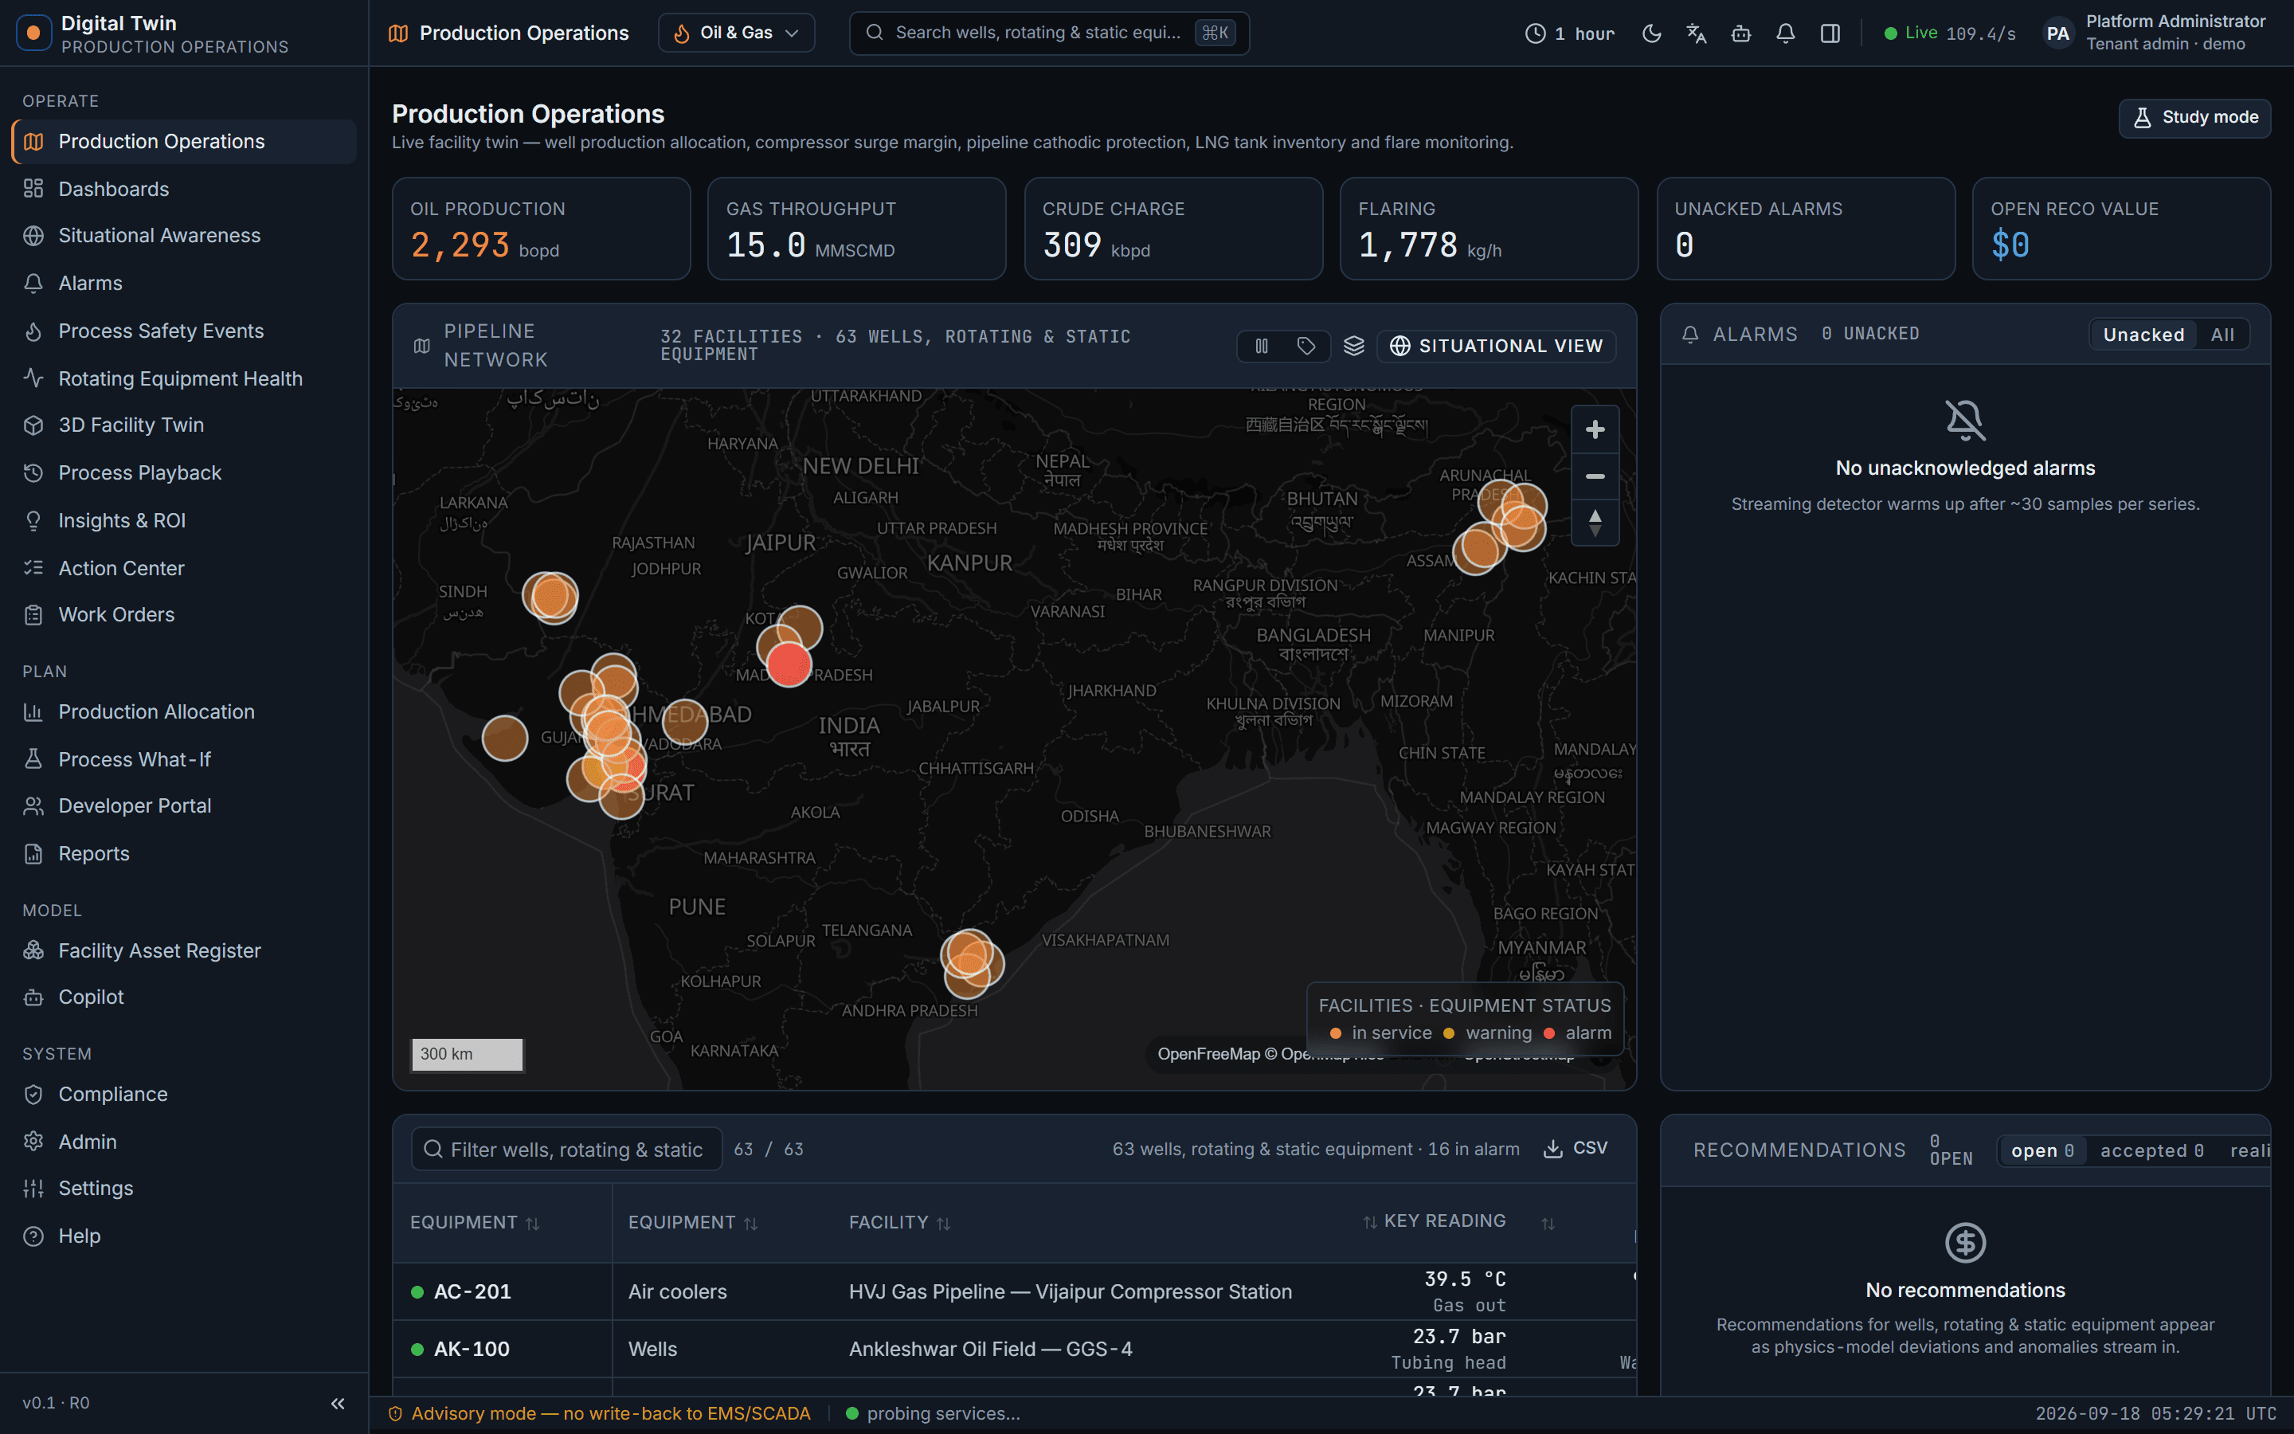This screenshot has height=1434, width=2294.
Task: Sort by equipment type column
Action: [693, 1223]
